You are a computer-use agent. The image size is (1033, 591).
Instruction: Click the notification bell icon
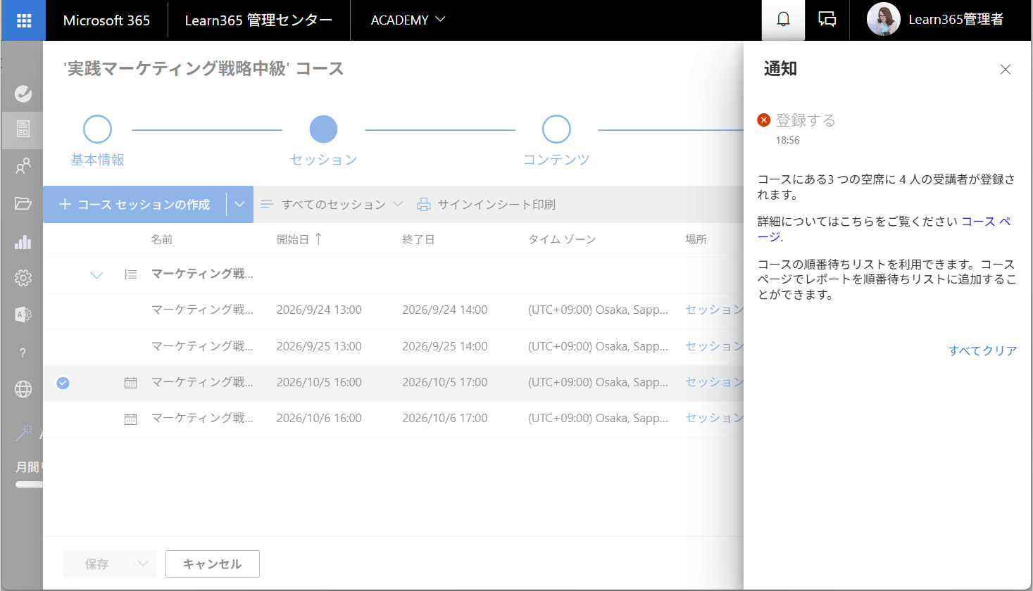point(783,20)
